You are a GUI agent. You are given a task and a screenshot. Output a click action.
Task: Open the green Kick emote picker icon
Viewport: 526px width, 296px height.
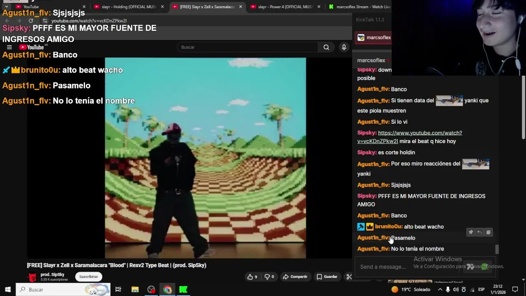pyautogui.click(x=485, y=267)
